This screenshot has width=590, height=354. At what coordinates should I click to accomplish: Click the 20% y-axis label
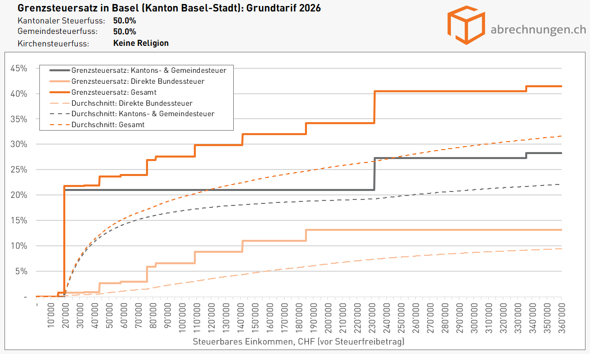coord(19,195)
